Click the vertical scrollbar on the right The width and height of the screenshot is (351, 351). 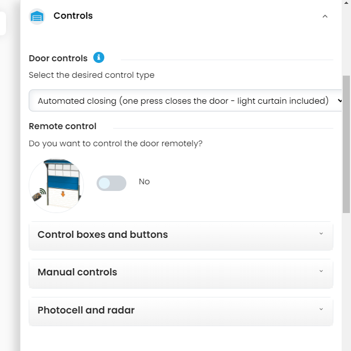[346, 143]
